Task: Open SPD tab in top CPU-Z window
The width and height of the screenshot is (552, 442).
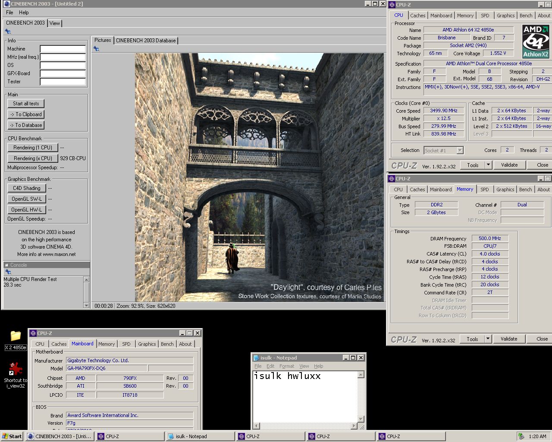Action: tap(485, 16)
